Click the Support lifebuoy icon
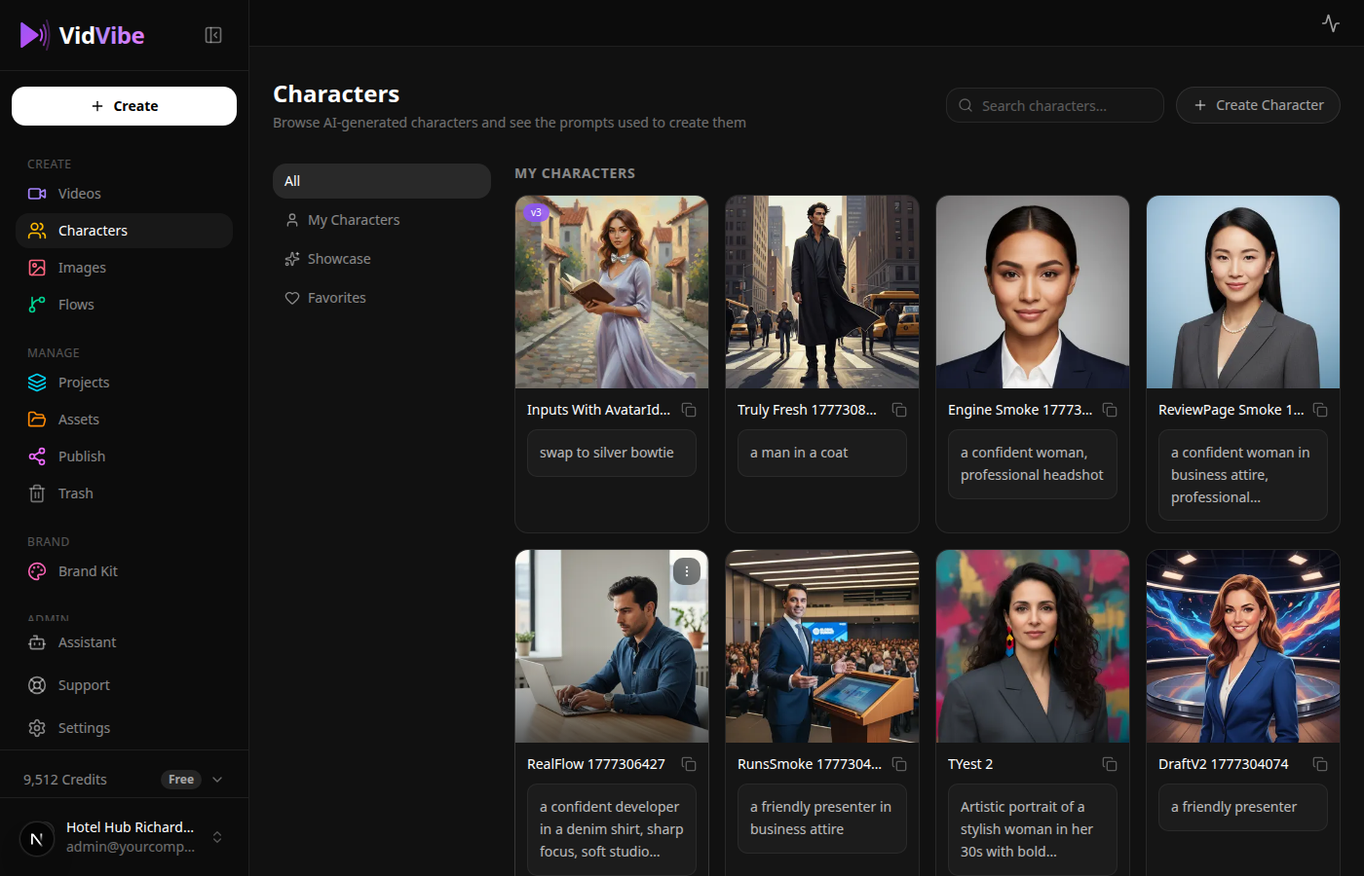 (x=37, y=685)
